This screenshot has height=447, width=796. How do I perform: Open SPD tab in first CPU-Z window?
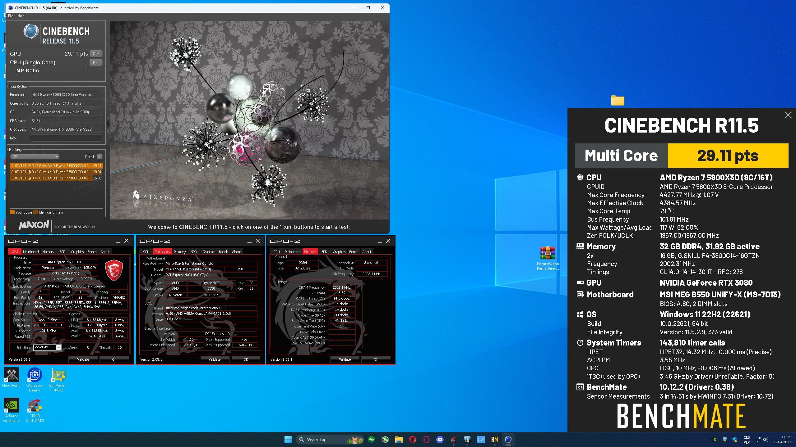[x=62, y=252]
